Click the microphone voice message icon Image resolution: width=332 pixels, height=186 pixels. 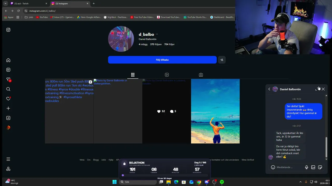click(307, 167)
